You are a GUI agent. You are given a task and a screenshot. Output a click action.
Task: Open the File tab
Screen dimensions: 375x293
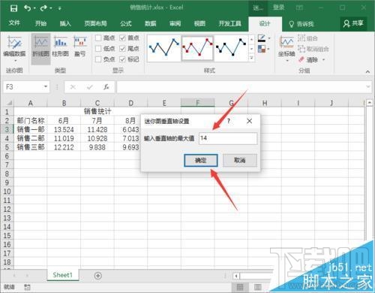point(14,23)
